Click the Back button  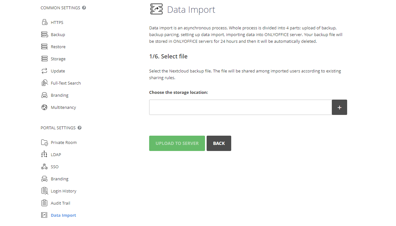[x=219, y=143]
